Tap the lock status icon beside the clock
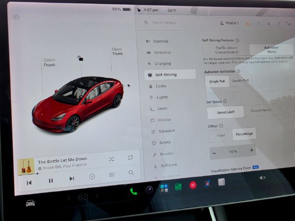 click(139, 10)
